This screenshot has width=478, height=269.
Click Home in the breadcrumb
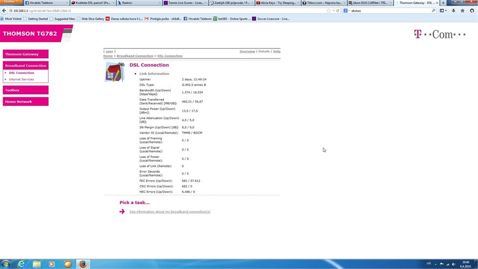coord(107,56)
